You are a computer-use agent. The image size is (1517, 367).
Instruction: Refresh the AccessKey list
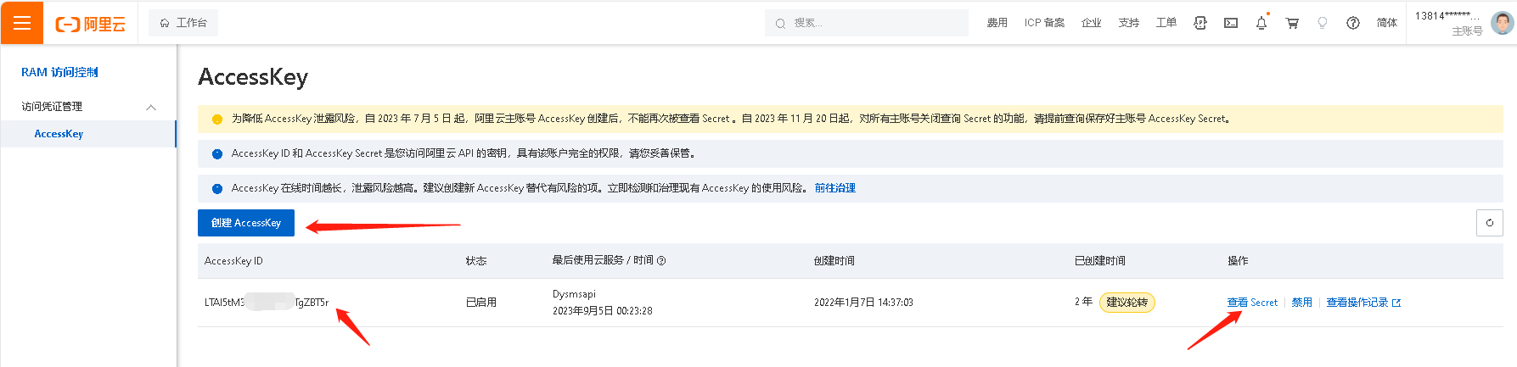1490,223
